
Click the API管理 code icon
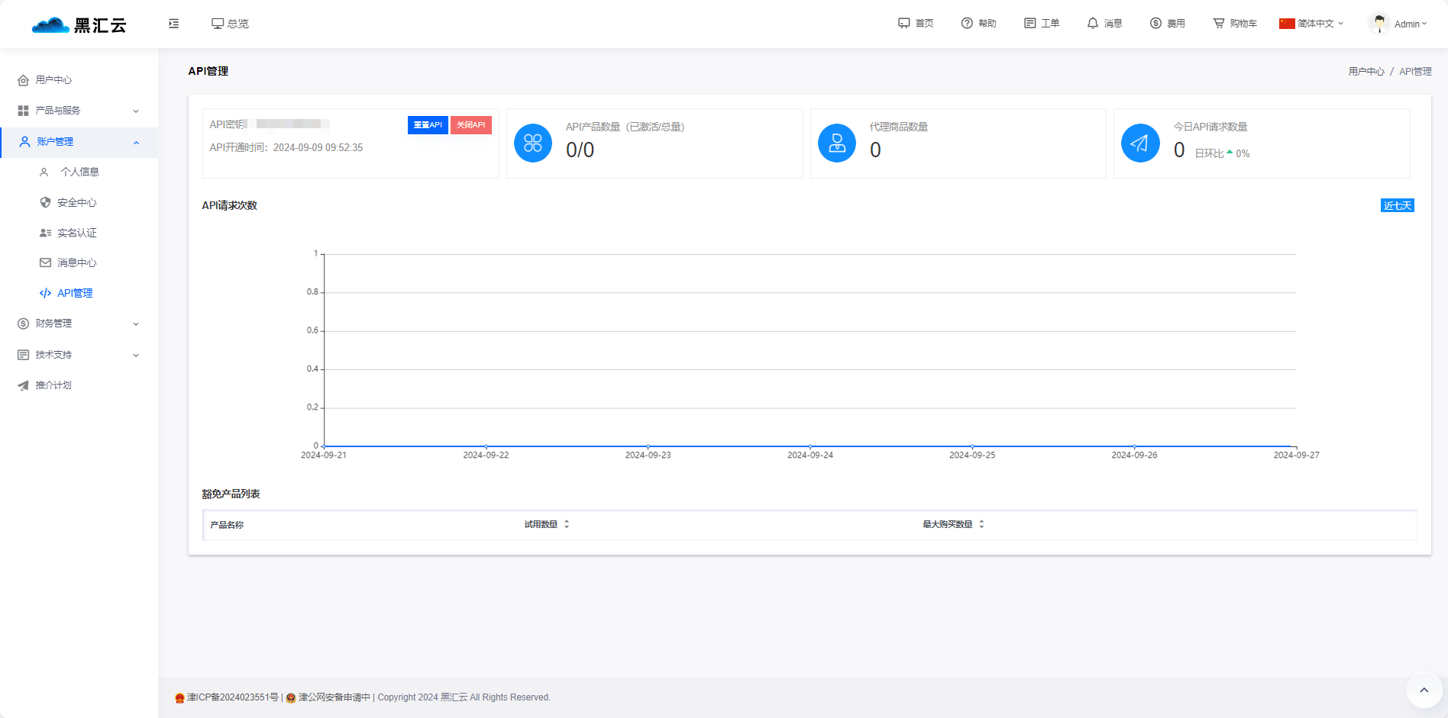45,293
